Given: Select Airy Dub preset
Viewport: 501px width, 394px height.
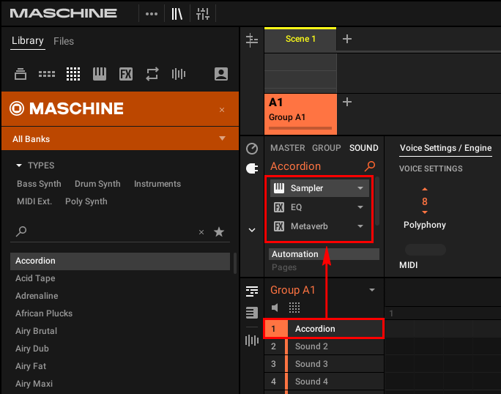Looking at the screenshot, I should [120, 349].
